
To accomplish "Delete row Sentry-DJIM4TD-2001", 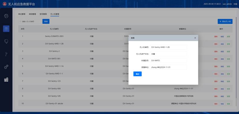I will [216, 36].
